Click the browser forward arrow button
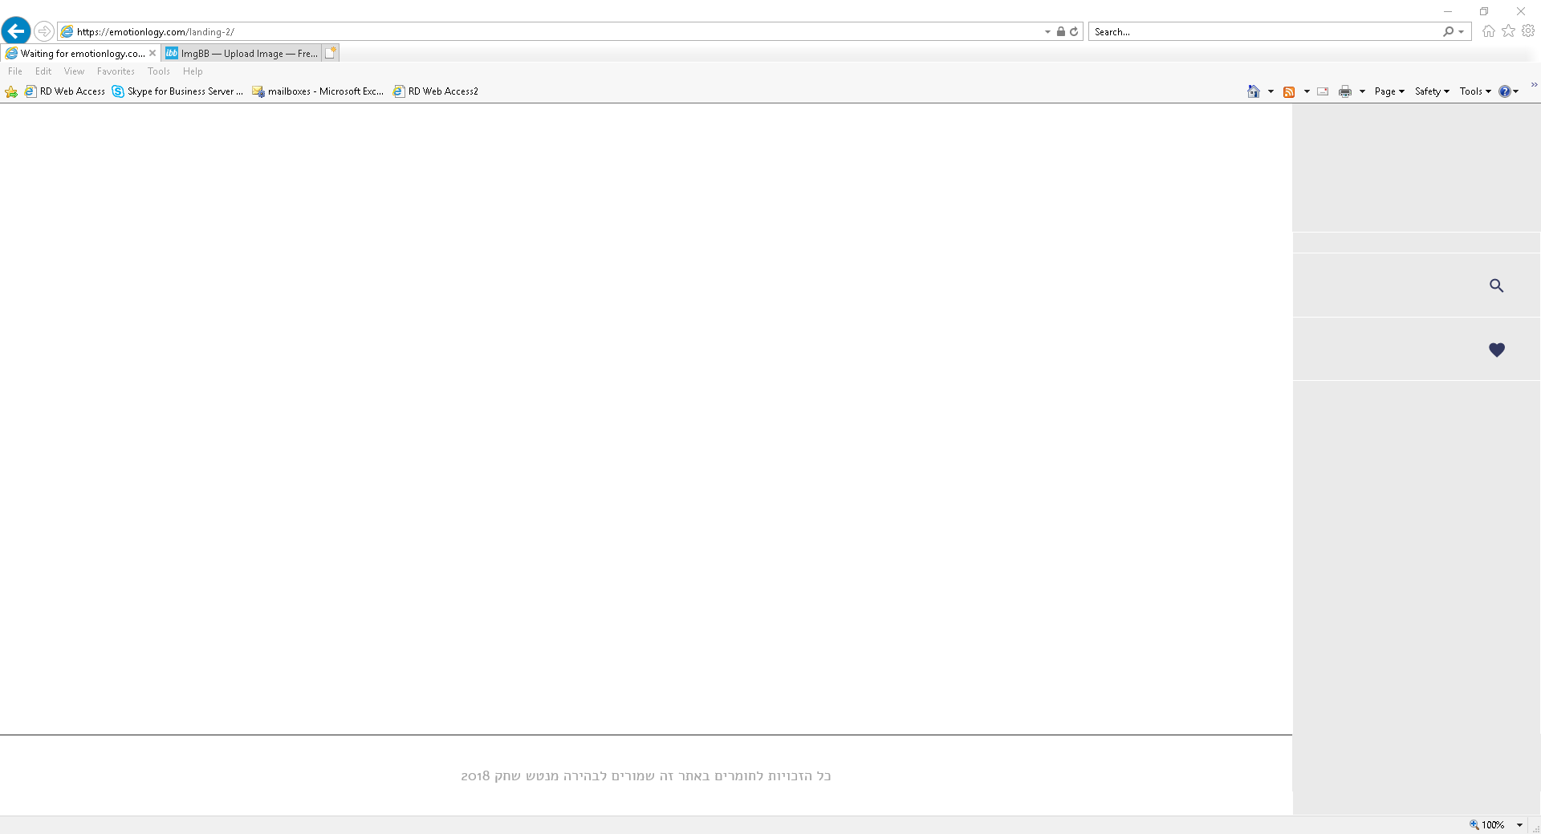The width and height of the screenshot is (1541, 834). (x=44, y=31)
